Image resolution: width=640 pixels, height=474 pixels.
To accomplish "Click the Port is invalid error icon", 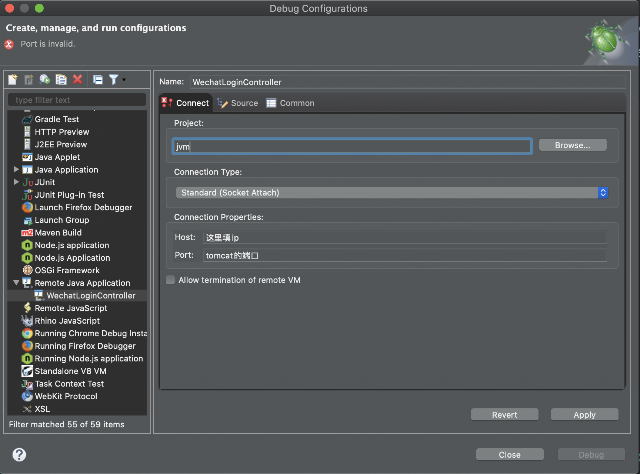I will (9, 44).
